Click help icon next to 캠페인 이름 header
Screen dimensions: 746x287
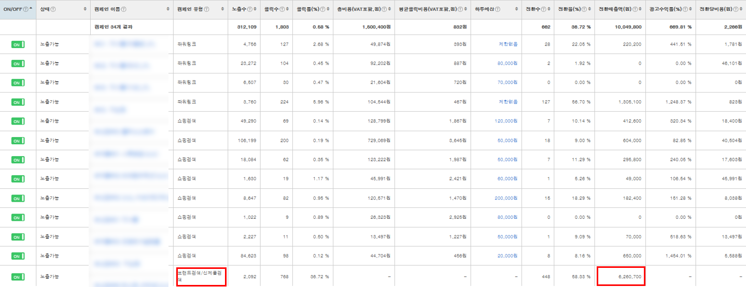(123, 9)
